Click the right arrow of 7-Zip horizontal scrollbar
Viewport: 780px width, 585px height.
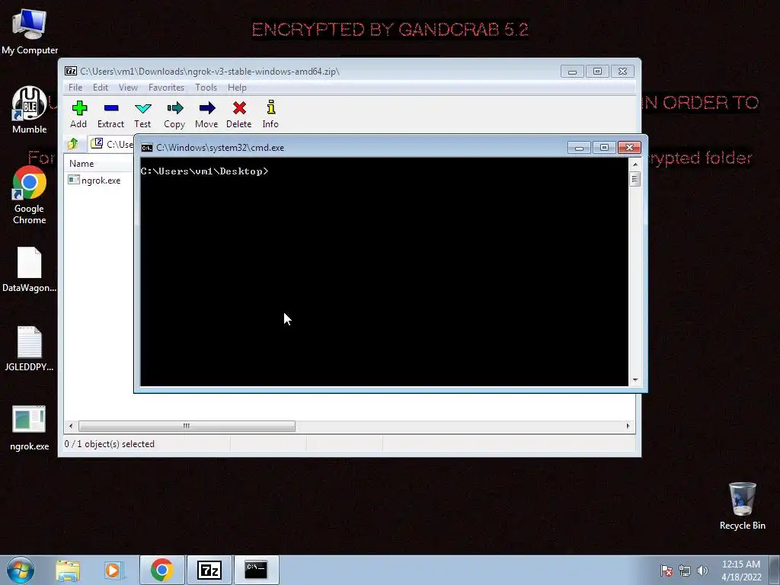click(628, 426)
